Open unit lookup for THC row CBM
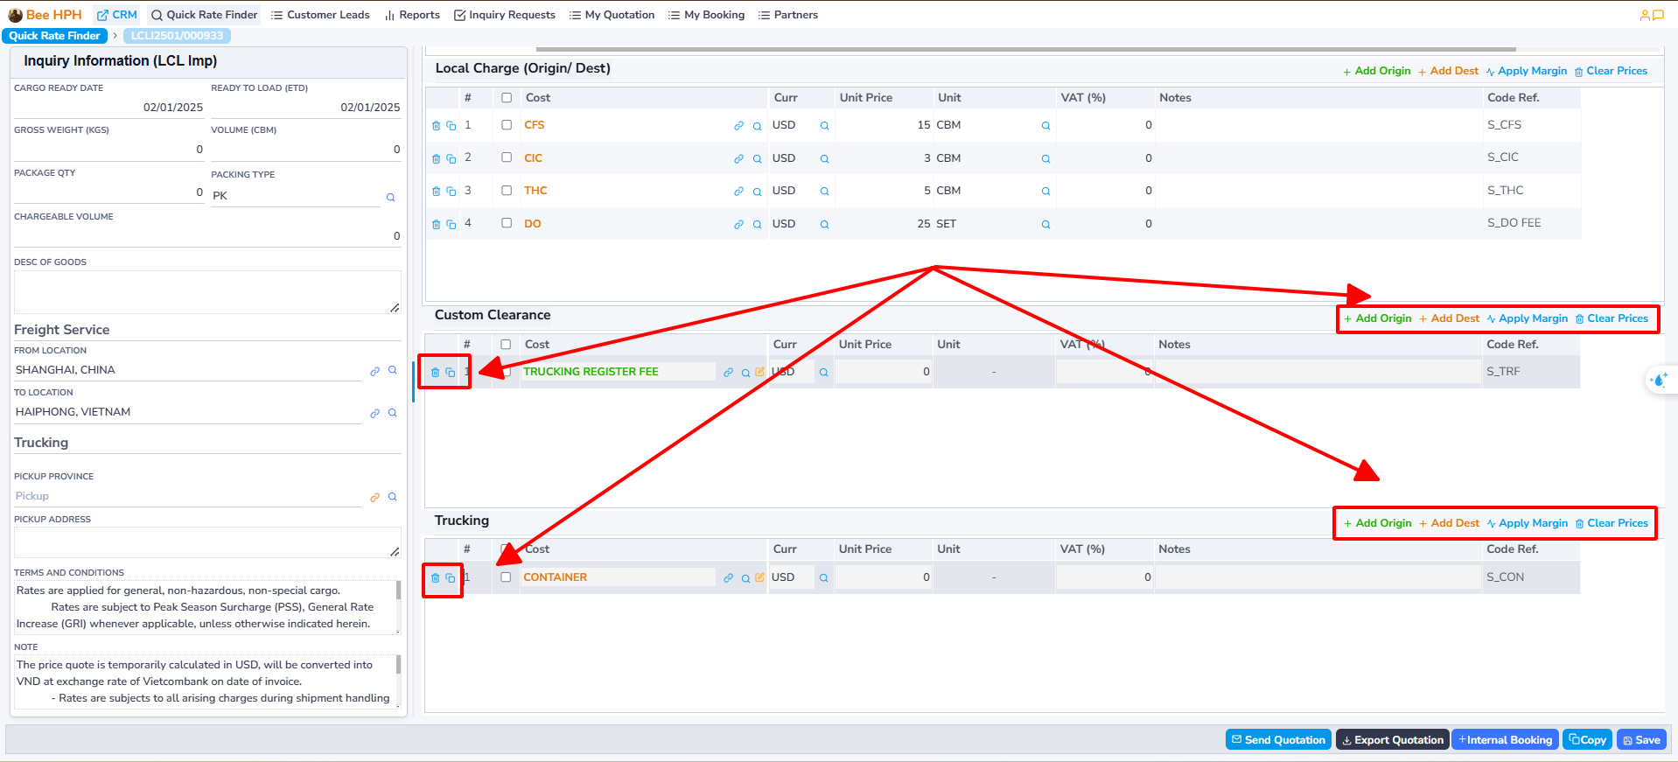 point(1045,192)
